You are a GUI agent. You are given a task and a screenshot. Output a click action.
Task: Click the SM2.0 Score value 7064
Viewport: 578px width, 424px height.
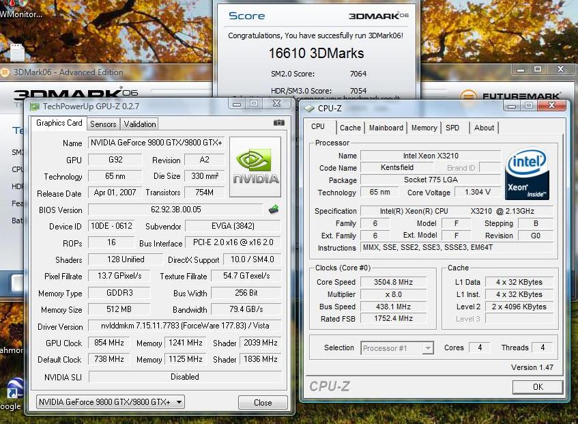point(358,74)
